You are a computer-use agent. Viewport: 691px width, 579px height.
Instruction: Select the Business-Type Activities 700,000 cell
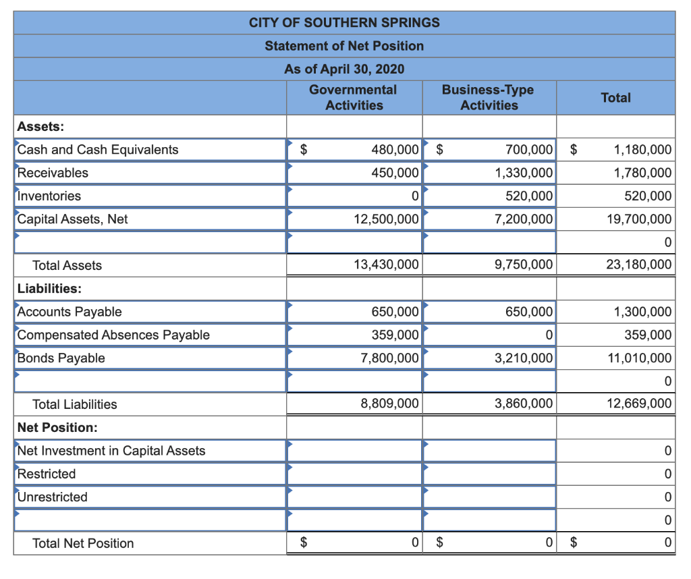coord(489,149)
